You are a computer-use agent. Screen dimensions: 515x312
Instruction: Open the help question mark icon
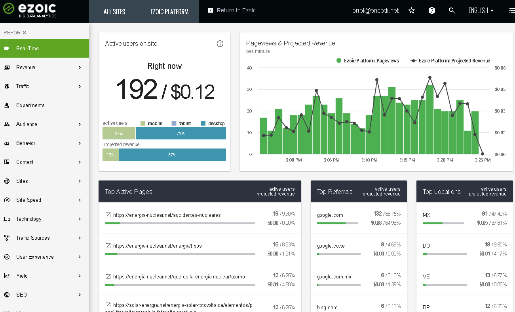coord(432,11)
